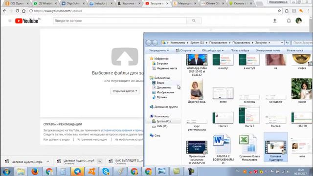
Task: Select Музыка library in sidebar
Action: (x=159, y=97)
